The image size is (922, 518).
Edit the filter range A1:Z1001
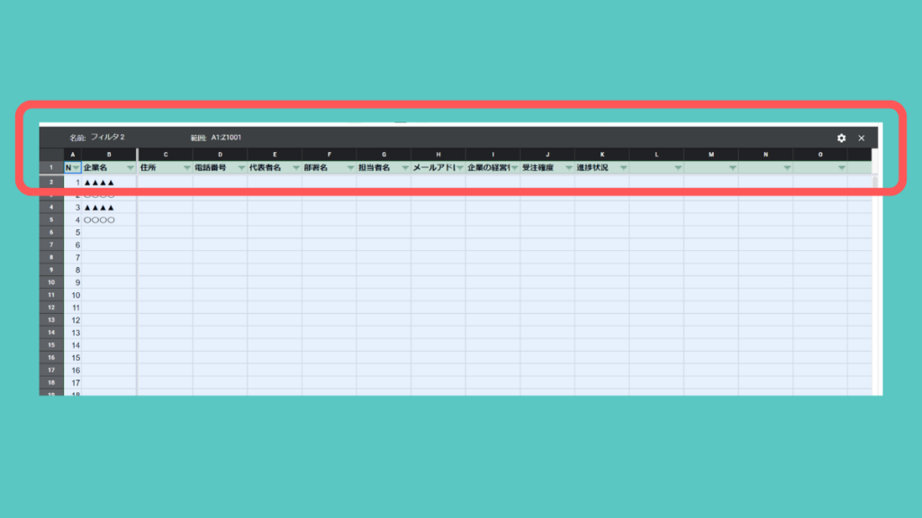[226, 138]
